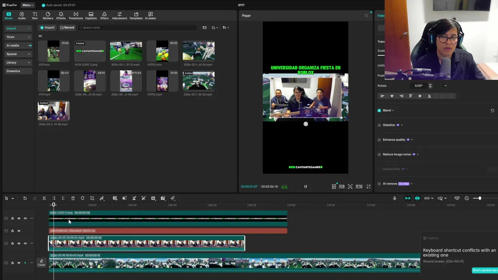498x280 pixels.
Task: Click the microphone record voiceover icon
Action: point(395,198)
